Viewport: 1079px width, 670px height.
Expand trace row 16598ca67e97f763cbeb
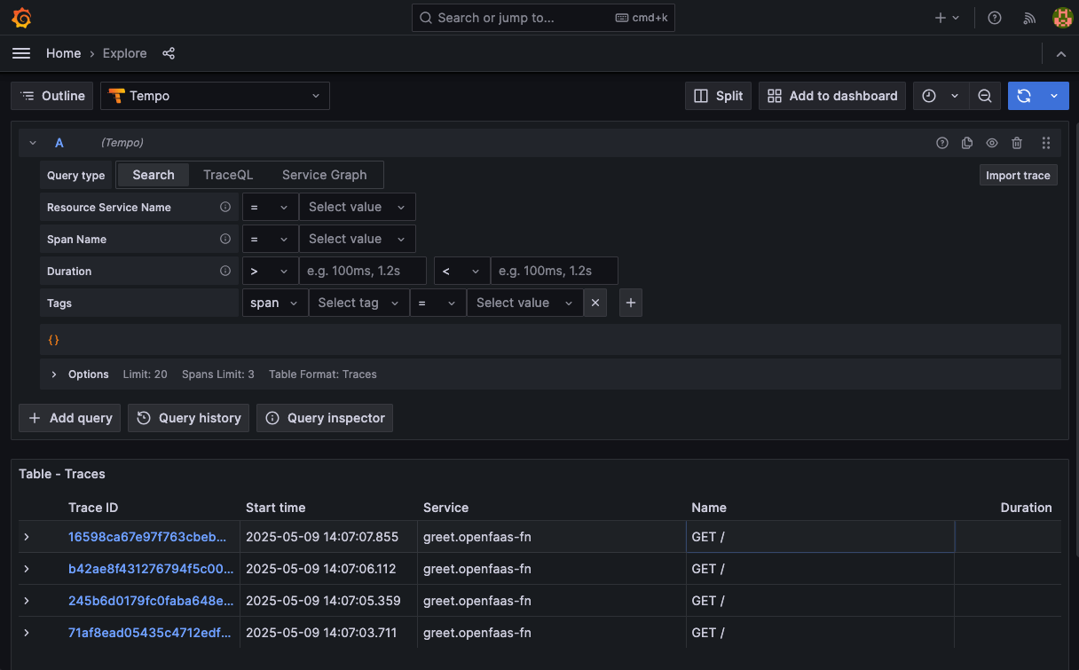27,537
